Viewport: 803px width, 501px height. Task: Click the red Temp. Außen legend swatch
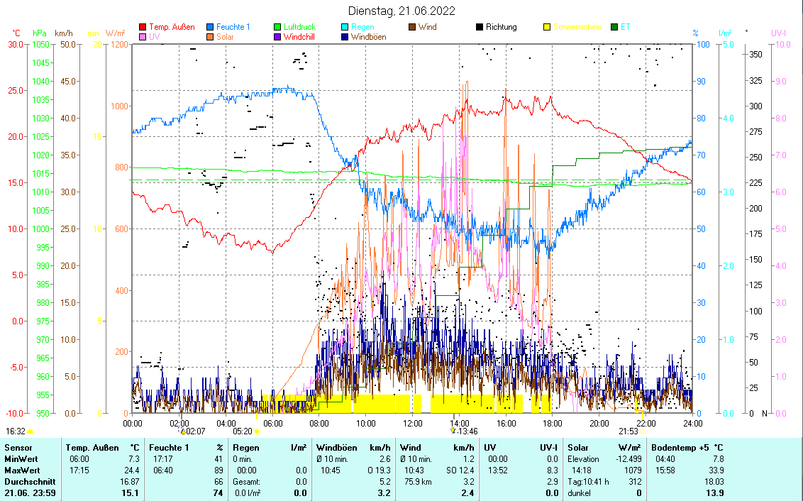point(143,27)
